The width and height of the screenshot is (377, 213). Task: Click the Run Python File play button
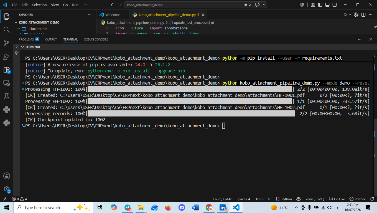[x=345, y=15]
